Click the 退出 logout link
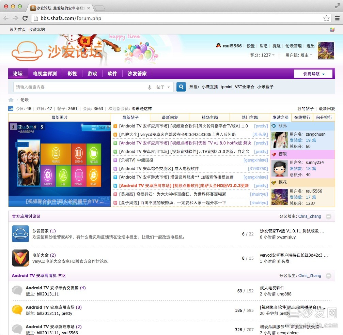Viewport: 343px width, 335px height. click(x=310, y=46)
